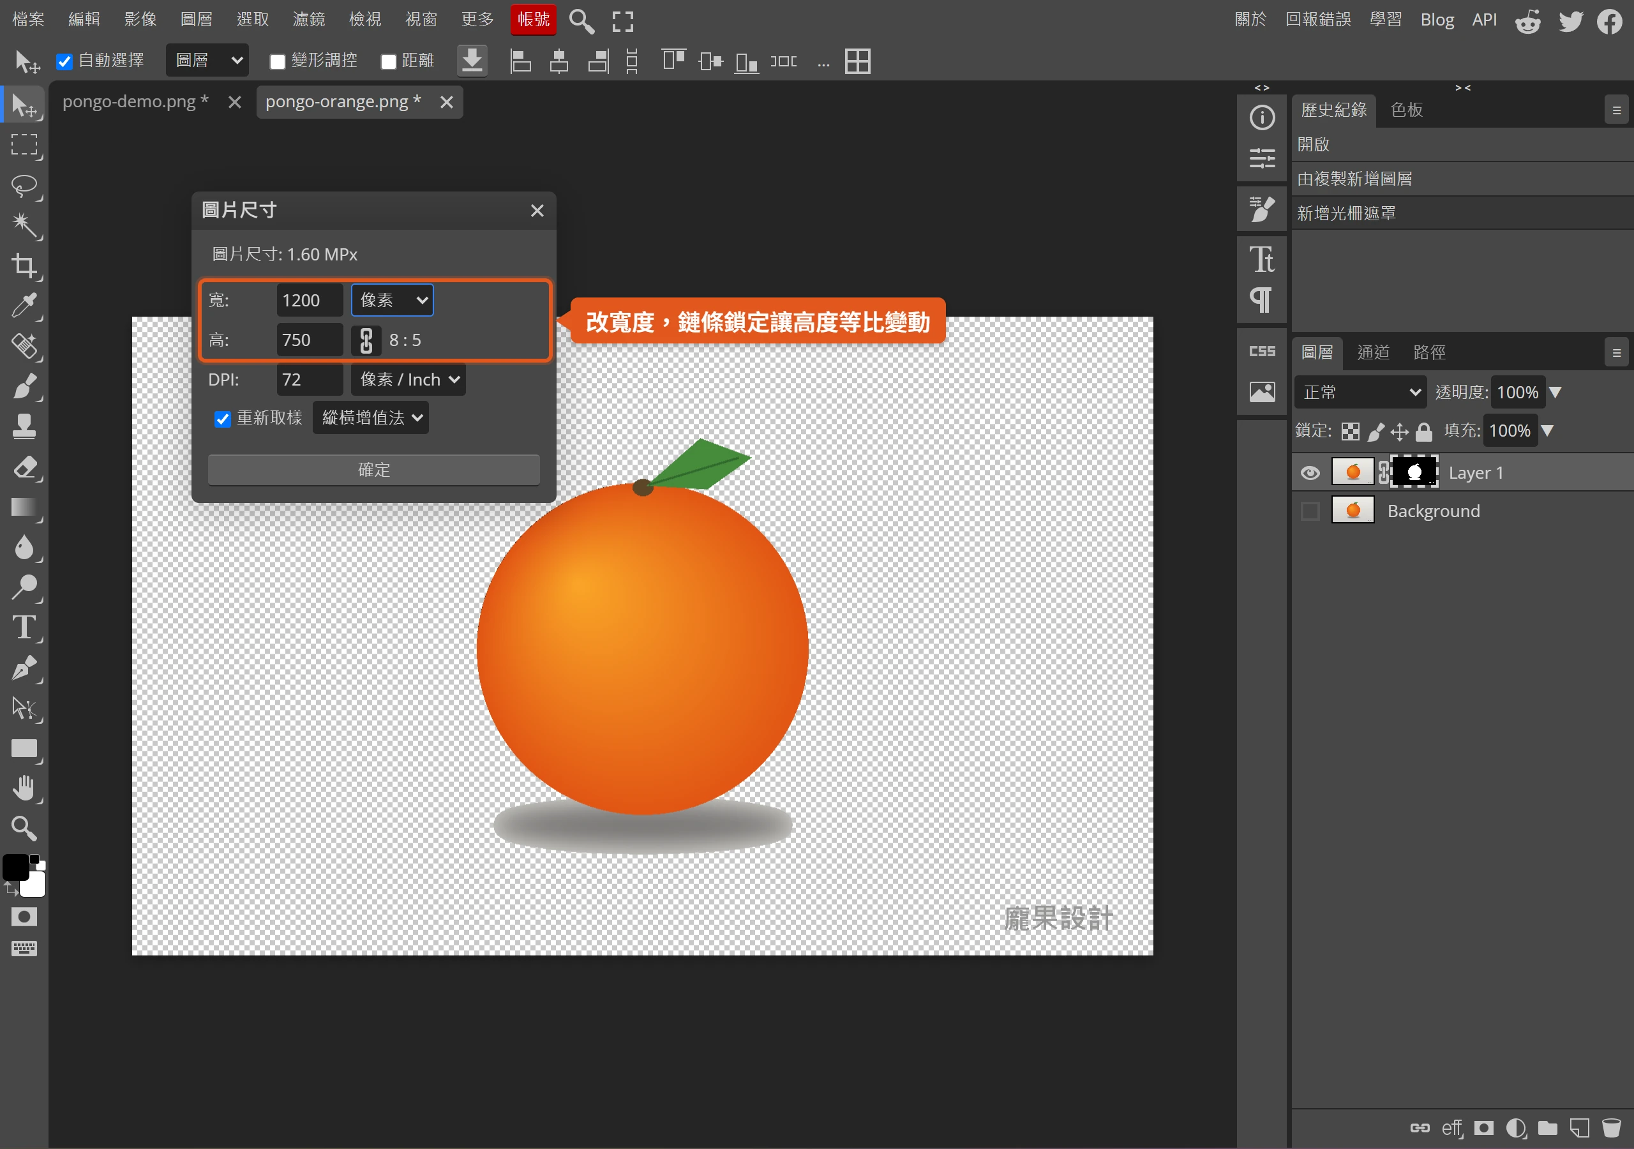
Task: Enable 距離 checkbox
Action: coord(389,61)
